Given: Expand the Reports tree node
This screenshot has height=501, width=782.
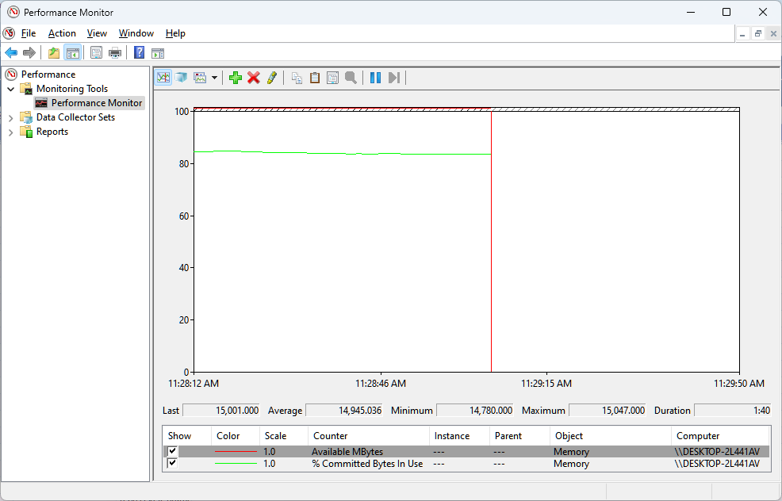Looking at the screenshot, I should click(x=11, y=132).
